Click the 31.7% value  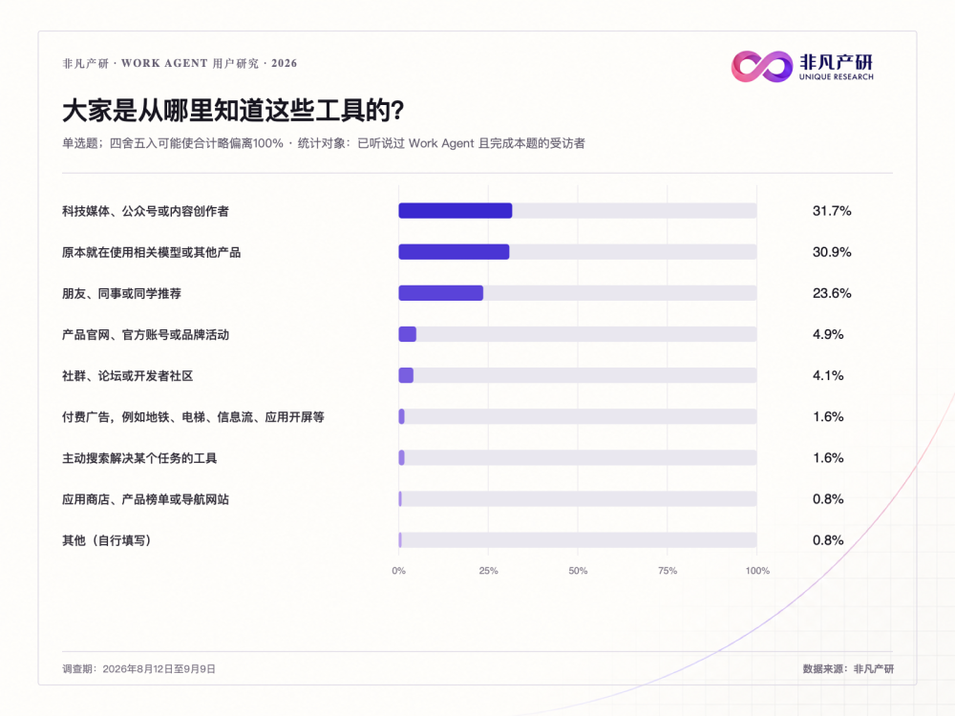click(x=832, y=211)
